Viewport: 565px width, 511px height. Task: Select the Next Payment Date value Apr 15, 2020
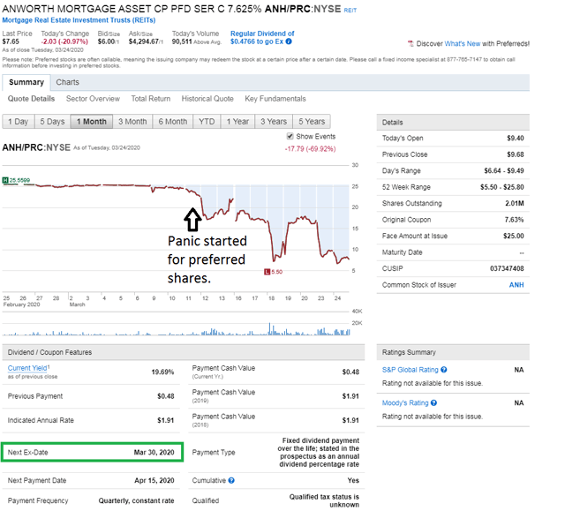pos(154,480)
